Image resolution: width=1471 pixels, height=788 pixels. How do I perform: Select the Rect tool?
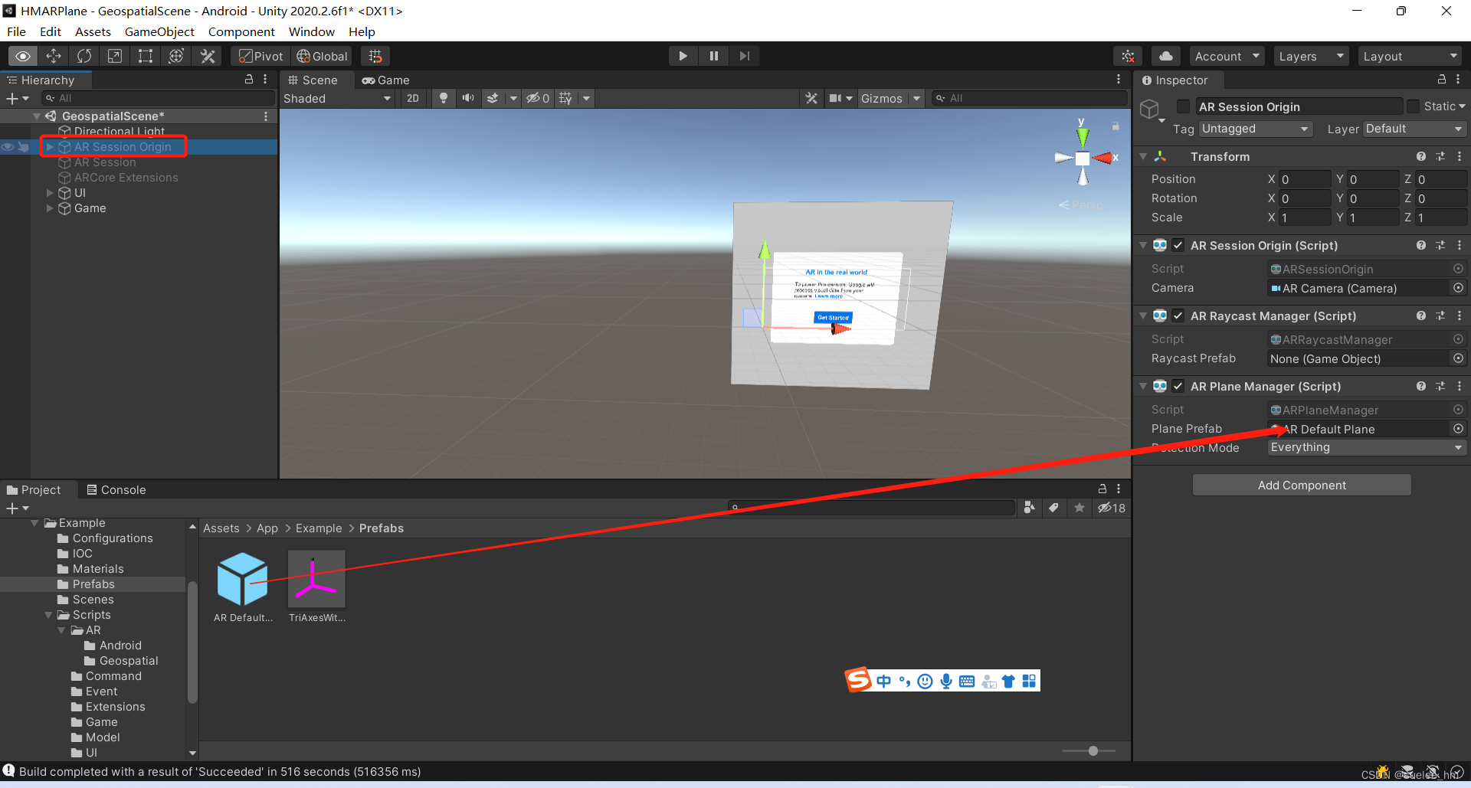(x=146, y=56)
